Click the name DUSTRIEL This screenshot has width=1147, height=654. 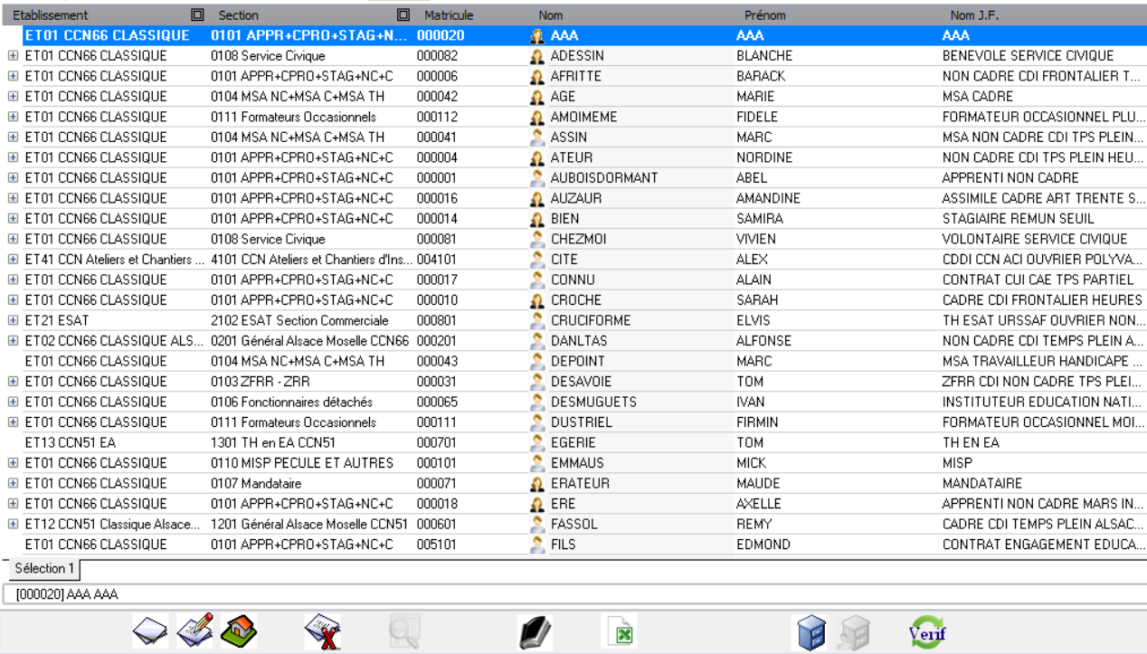coord(582,422)
